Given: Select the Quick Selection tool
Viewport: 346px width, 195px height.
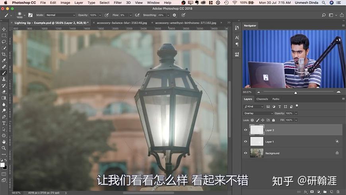Looking at the screenshot, I should pos(4,48).
